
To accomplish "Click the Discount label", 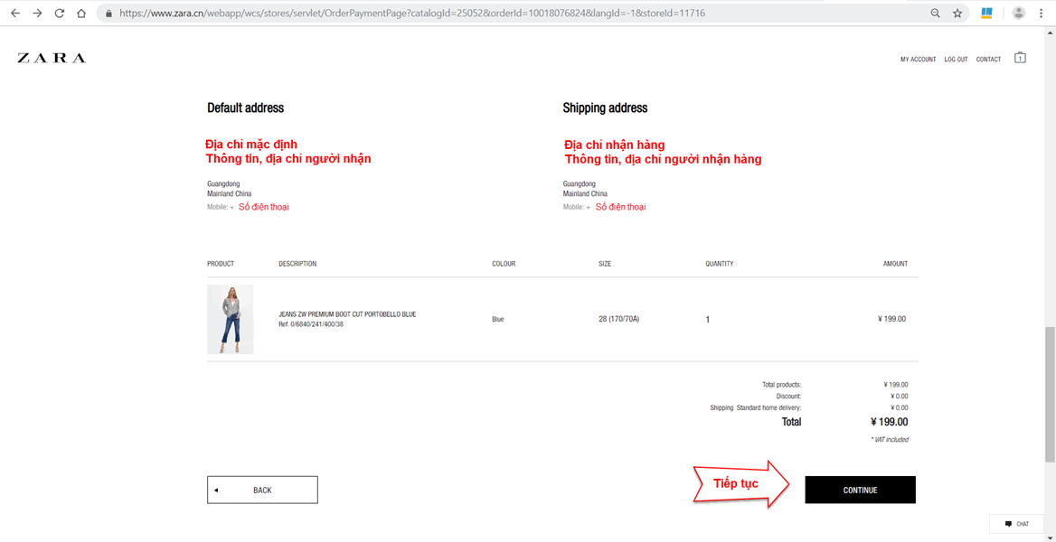I will coord(788,397).
